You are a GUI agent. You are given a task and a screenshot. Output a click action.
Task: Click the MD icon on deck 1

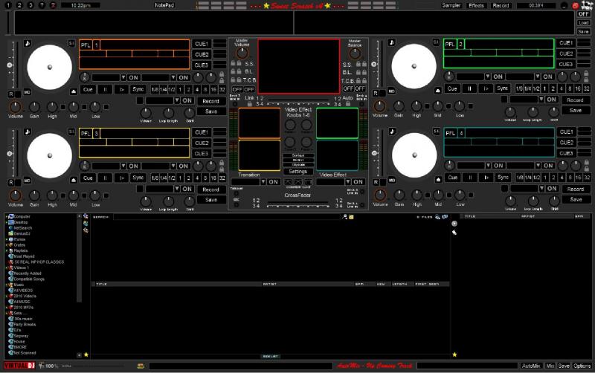tap(28, 92)
